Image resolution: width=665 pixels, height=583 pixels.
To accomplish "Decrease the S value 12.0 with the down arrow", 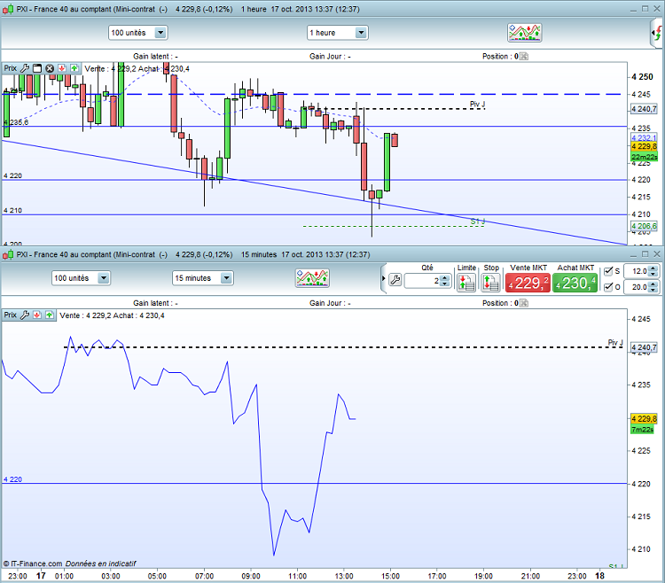I will (x=653, y=274).
